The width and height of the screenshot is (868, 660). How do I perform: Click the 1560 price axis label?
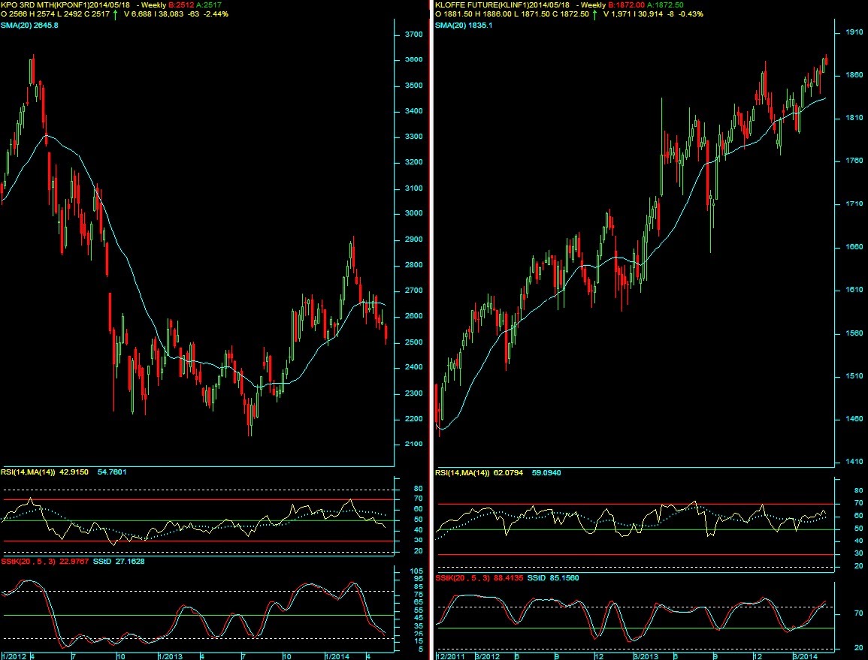coord(854,333)
